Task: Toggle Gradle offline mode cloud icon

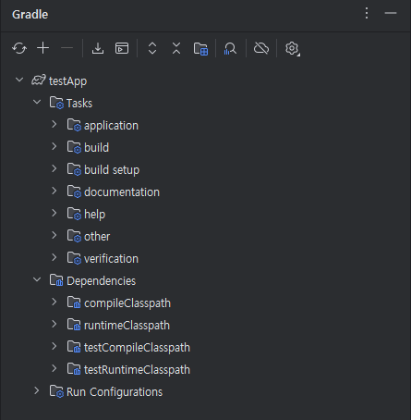Action: coord(261,48)
